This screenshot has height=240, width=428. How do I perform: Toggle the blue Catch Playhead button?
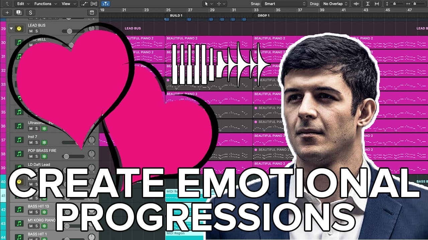105,4
